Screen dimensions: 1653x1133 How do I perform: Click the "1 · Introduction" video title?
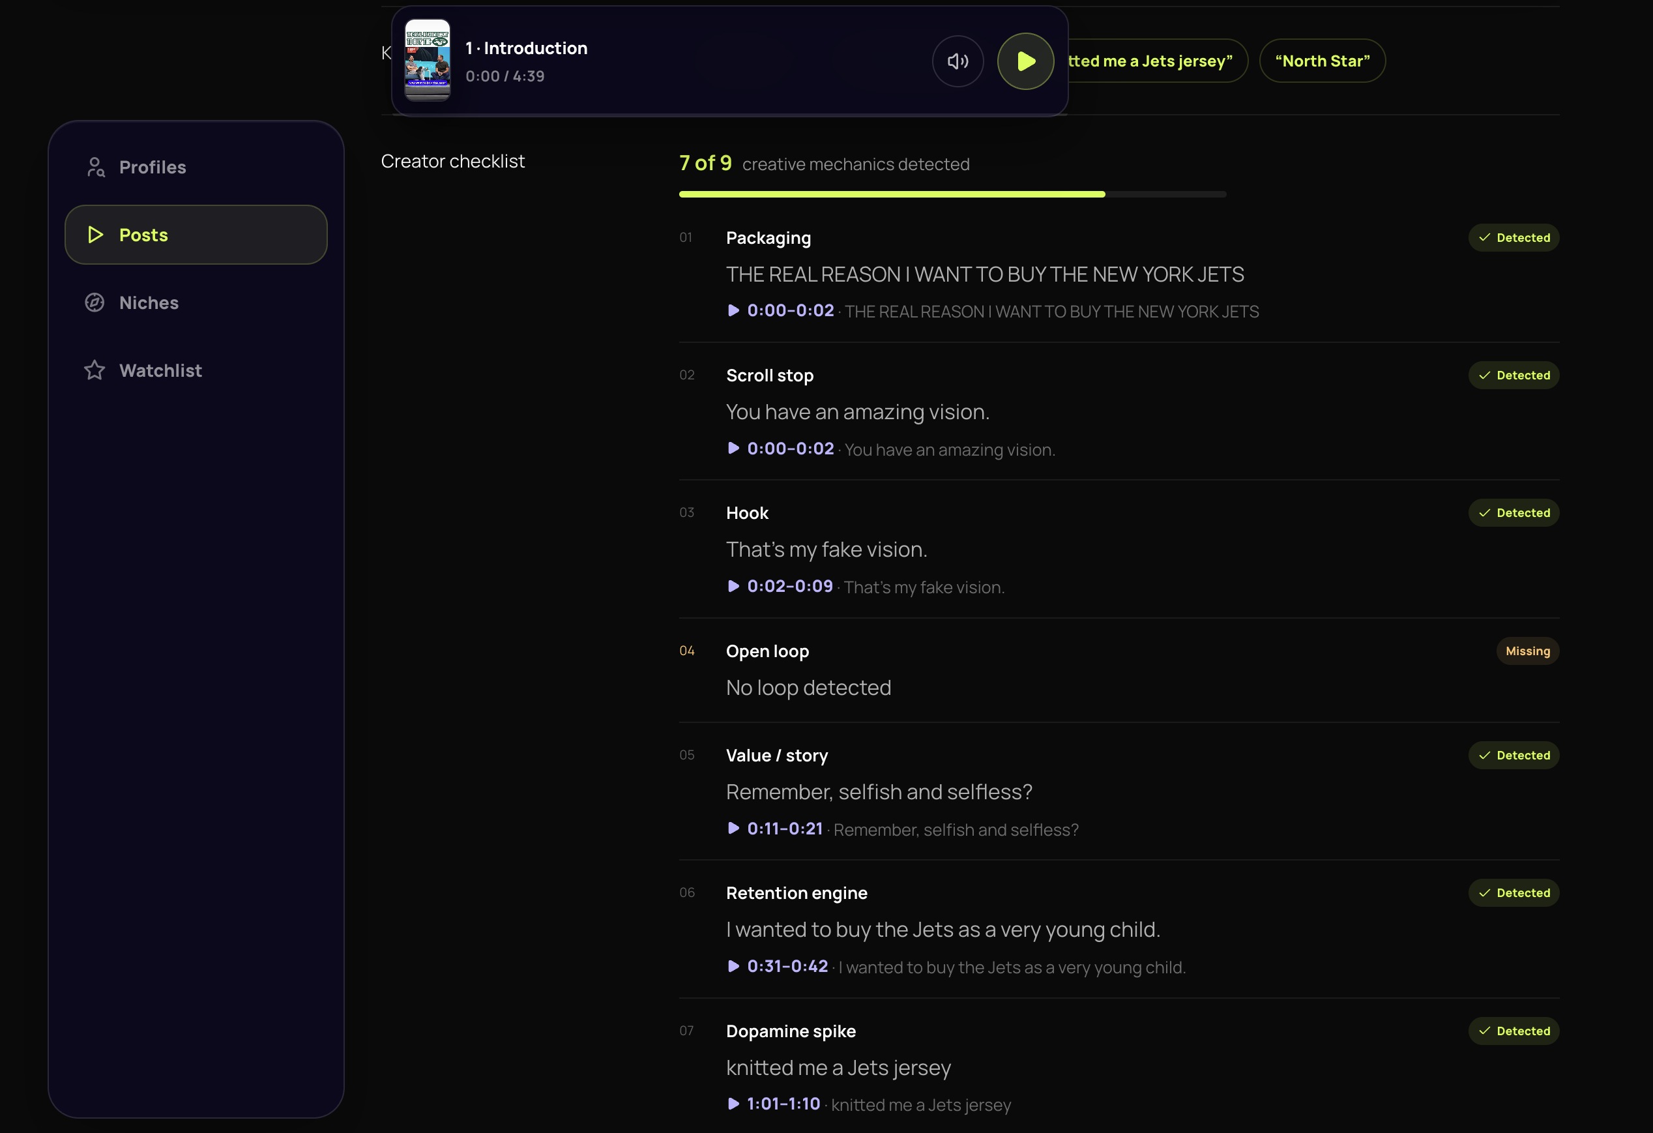click(527, 48)
